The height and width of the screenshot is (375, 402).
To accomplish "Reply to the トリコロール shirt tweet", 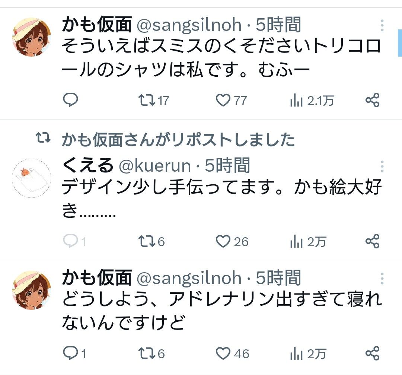I will 70,100.
